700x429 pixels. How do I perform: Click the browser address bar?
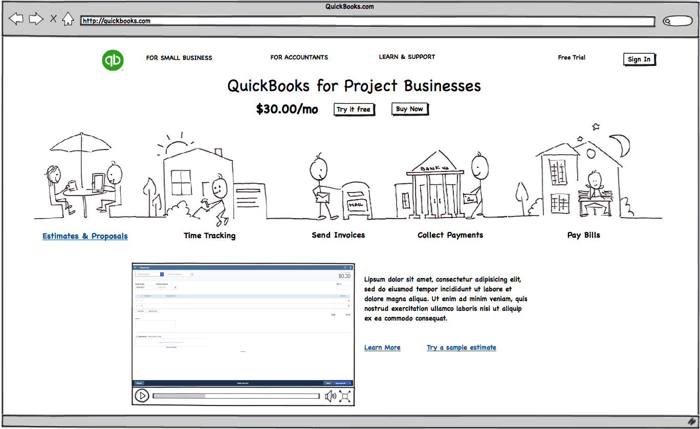coord(367,22)
